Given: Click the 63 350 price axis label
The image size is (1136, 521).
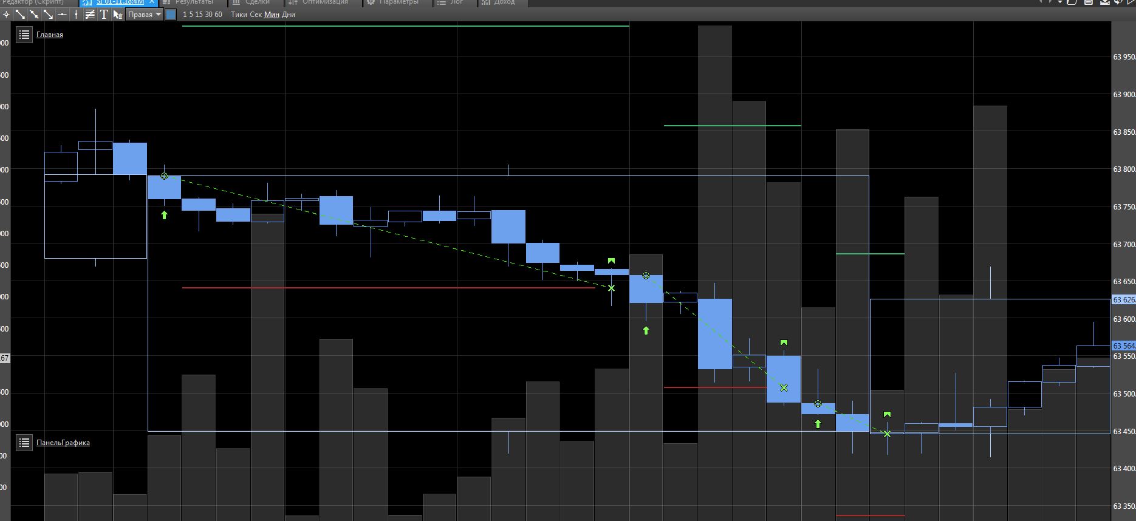Looking at the screenshot, I should (x=1124, y=506).
